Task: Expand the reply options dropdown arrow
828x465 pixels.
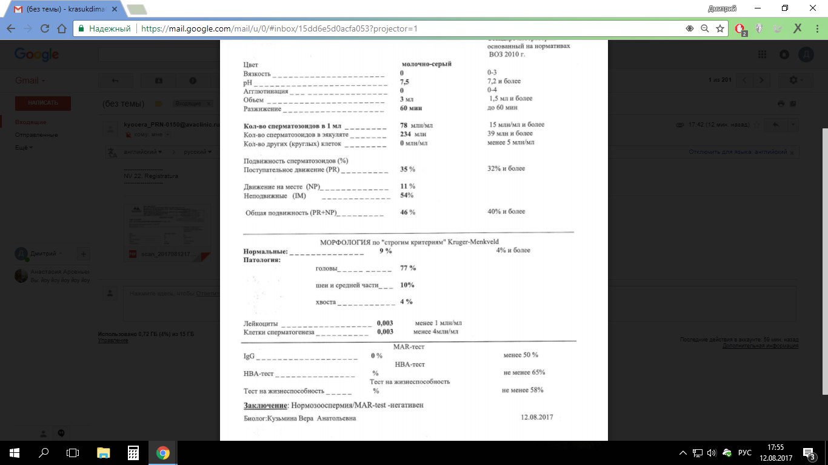Action: pos(792,125)
